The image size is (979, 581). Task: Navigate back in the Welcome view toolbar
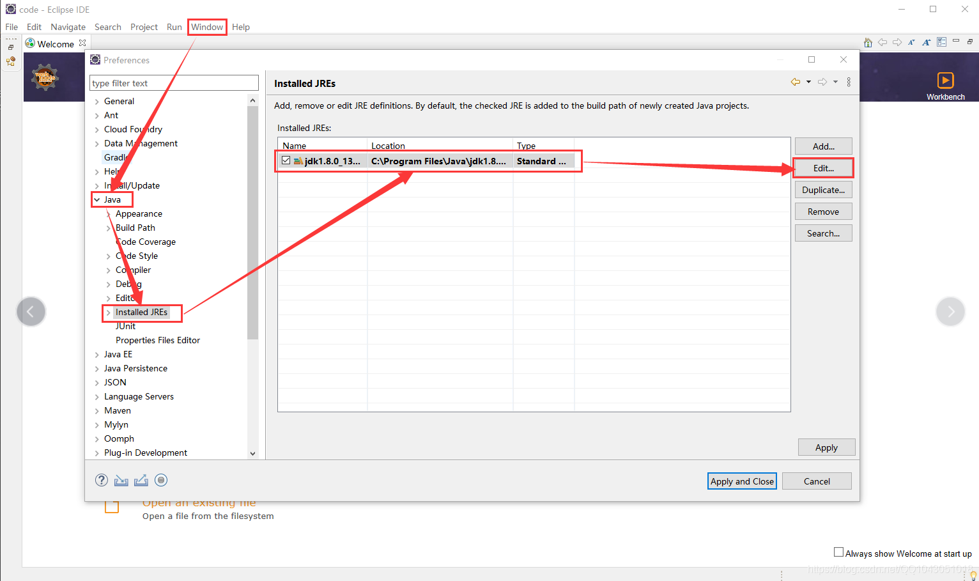tap(883, 42)
